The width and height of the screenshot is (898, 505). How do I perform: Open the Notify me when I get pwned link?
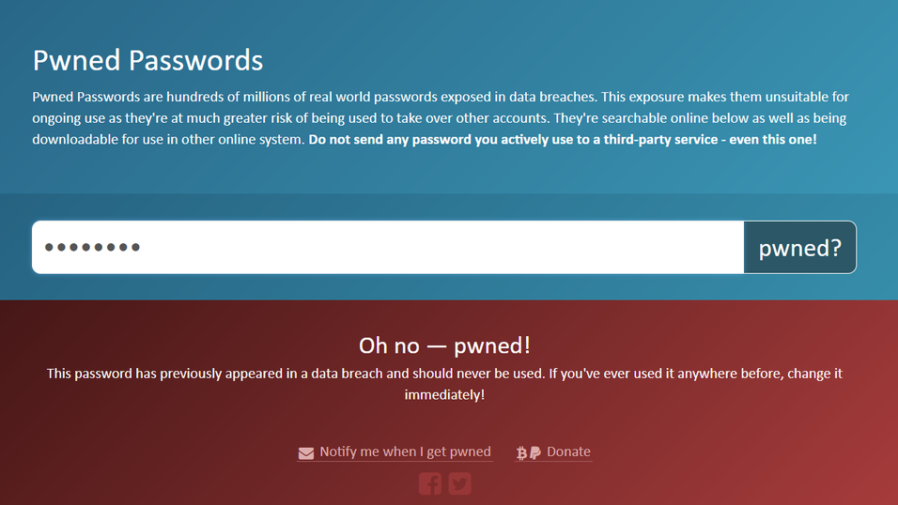pos(405,451)
